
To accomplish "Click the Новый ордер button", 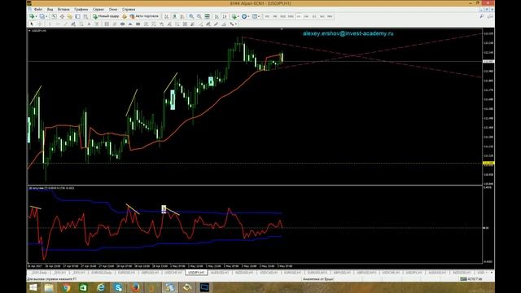I will pos(106,16).
